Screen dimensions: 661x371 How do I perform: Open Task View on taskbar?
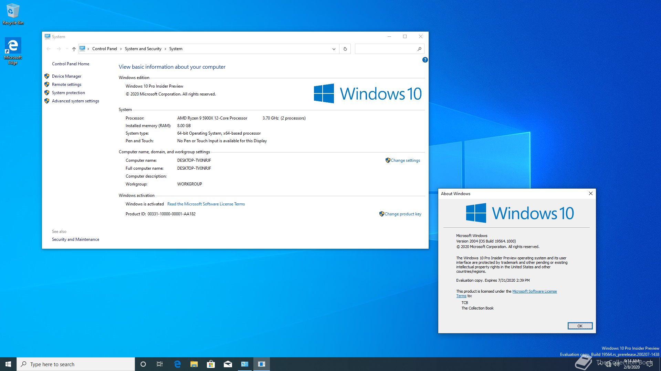pos(160,364)
